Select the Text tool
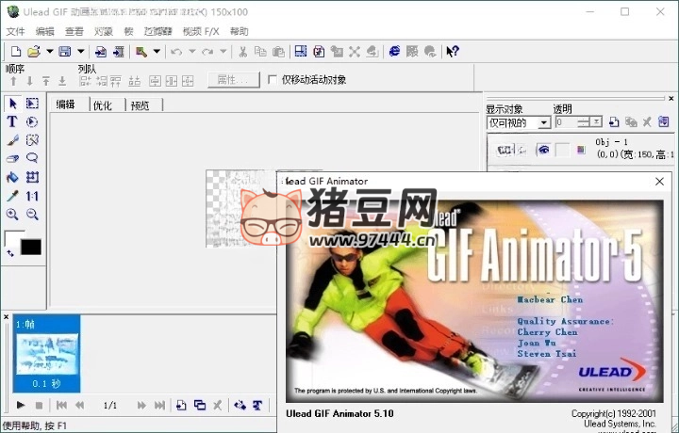This screenshot has width=679, height=433. [12, 121]
